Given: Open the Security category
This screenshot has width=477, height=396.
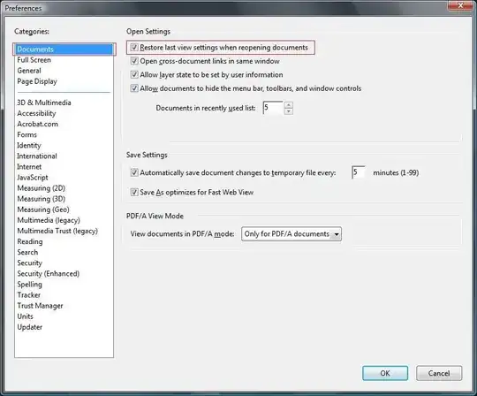Looking at the screenshot, I should pyautogui.click(x=29, y=263).
